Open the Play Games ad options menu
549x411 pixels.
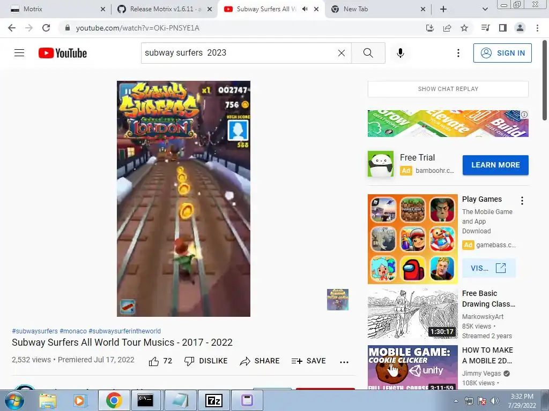[522, 200]
